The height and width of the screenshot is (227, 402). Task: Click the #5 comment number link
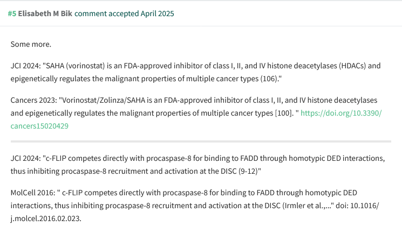(12, 13)
